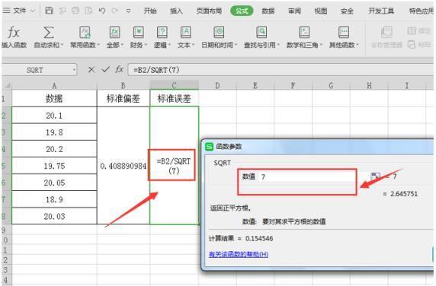Screen dimensions: 436x286
Task: Select row 1 header
Action: [x=6, y=98]
